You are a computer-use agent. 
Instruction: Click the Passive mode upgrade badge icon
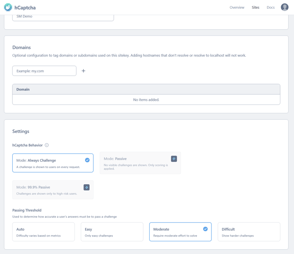pyautogui.click(x=174, y=159)
